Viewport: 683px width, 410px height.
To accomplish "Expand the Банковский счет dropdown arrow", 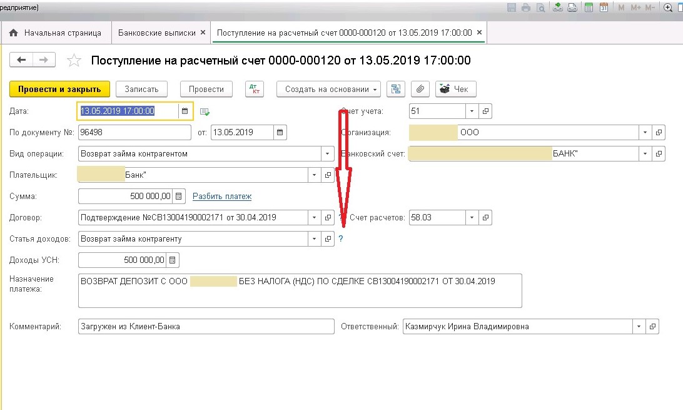I will [x=645, y=153].
